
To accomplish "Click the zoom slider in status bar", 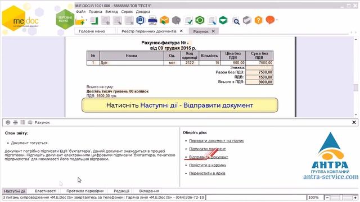I will [x=341, y=198].
